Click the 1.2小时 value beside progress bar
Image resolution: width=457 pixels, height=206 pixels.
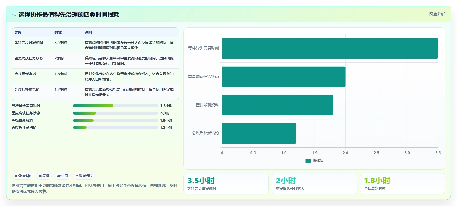(x=166, y=128)
